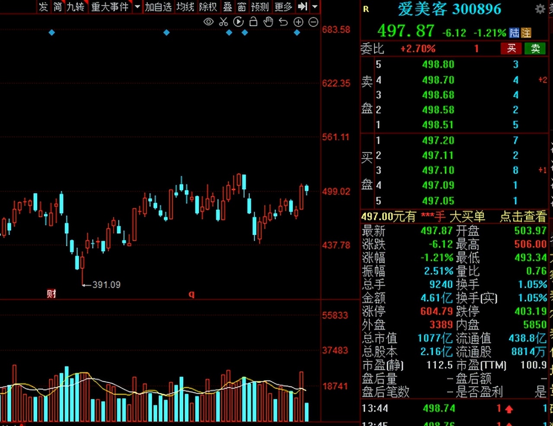Zoom out with the minus circle icon
This screenshot has height=426, width=553.
(314, 22)
